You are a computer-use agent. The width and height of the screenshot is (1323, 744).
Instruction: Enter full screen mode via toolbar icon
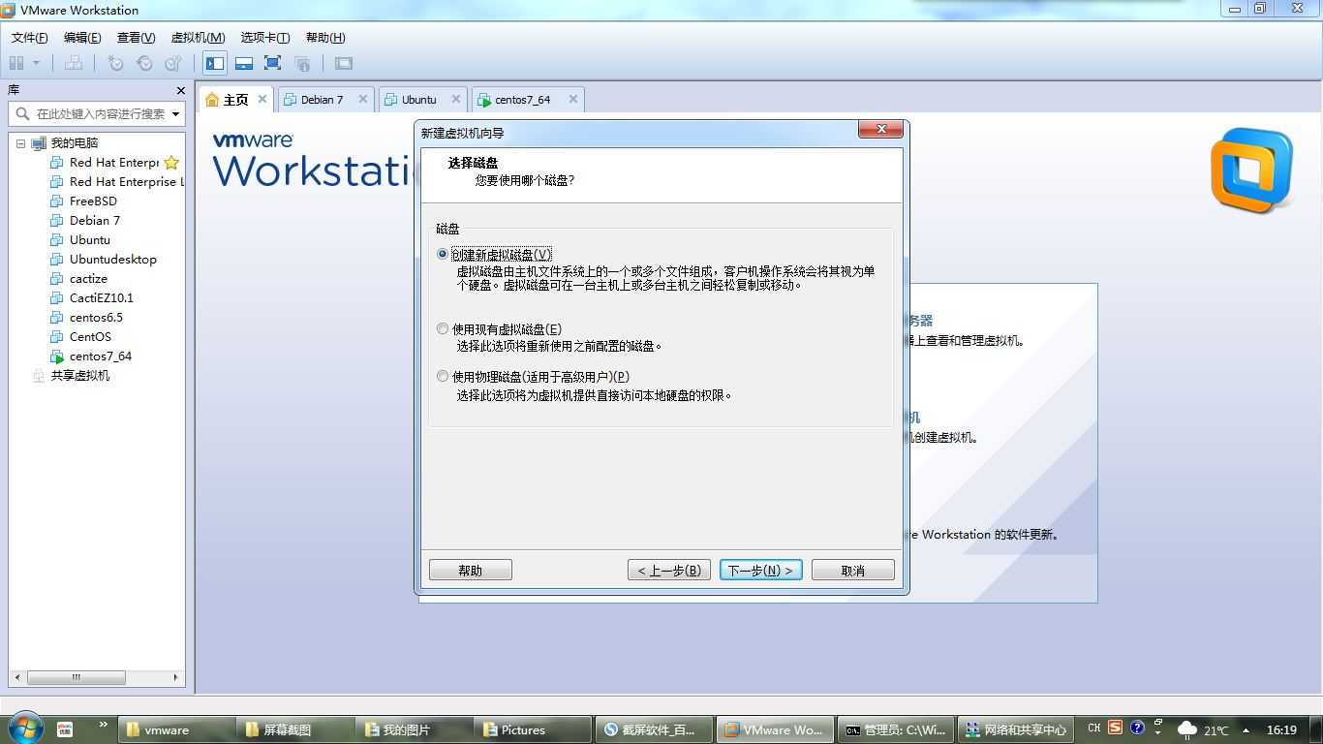[x=273, y=63]
